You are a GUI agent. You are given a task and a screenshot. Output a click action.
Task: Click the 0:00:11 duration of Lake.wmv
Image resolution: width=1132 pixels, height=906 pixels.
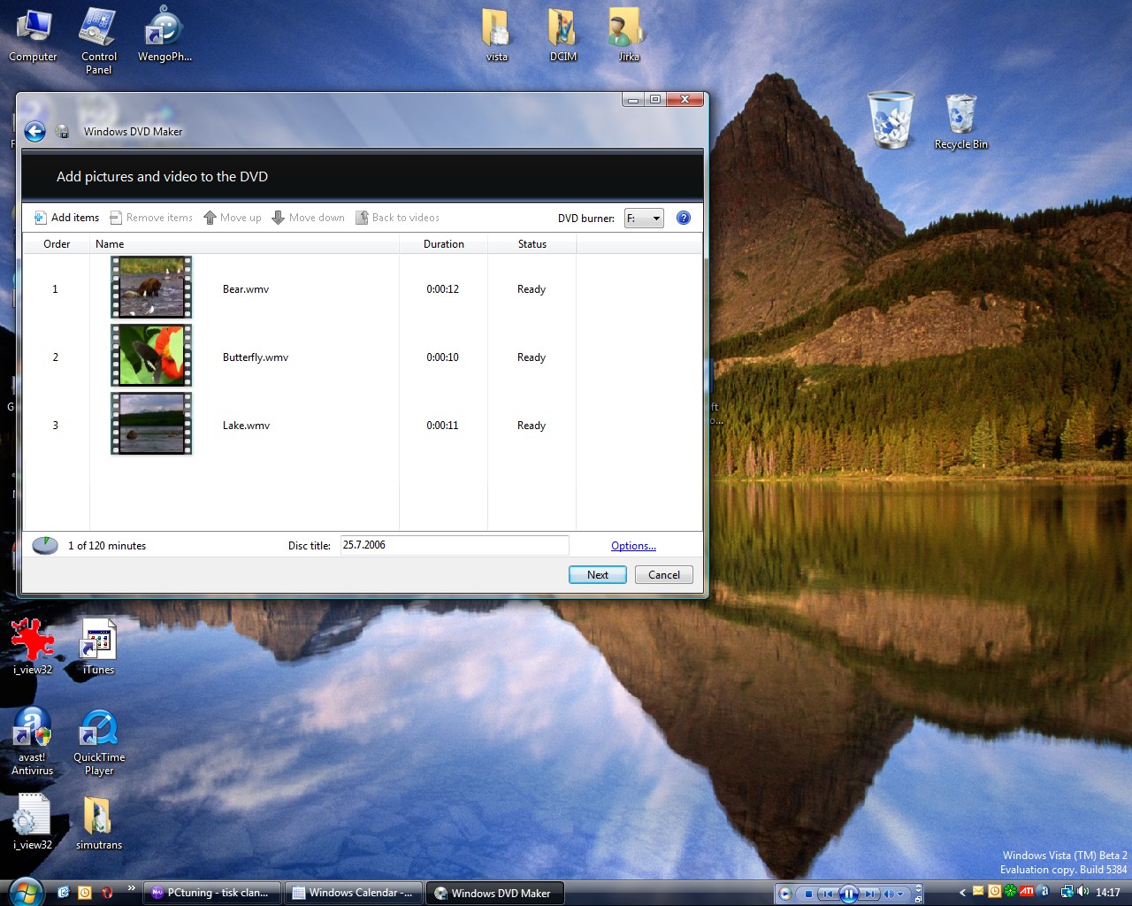(442, 426)
